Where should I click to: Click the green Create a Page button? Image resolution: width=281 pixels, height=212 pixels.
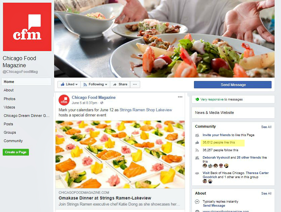tap(16, 152)
